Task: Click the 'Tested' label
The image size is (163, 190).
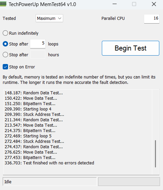Action: pyautogui.click(x=9, y=19)
